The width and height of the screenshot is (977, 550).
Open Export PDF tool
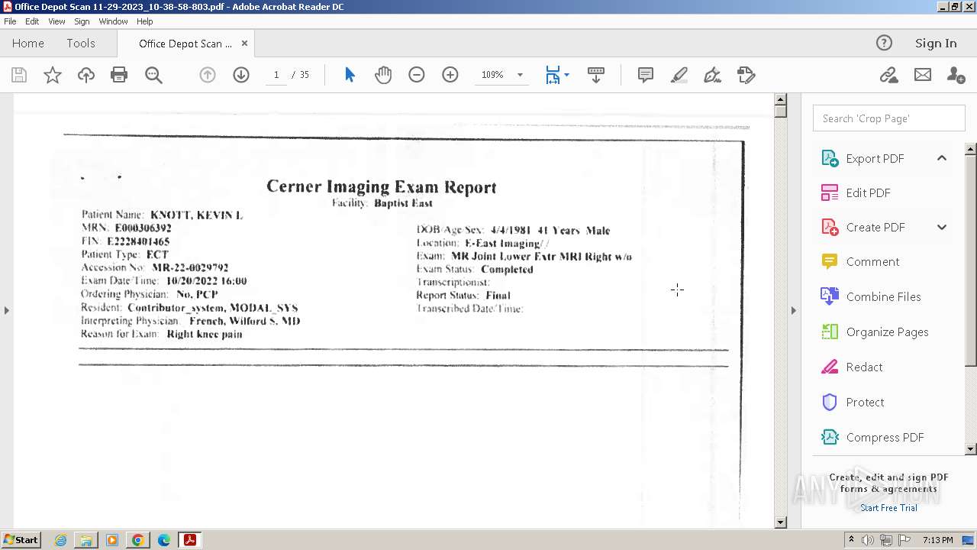875,158
